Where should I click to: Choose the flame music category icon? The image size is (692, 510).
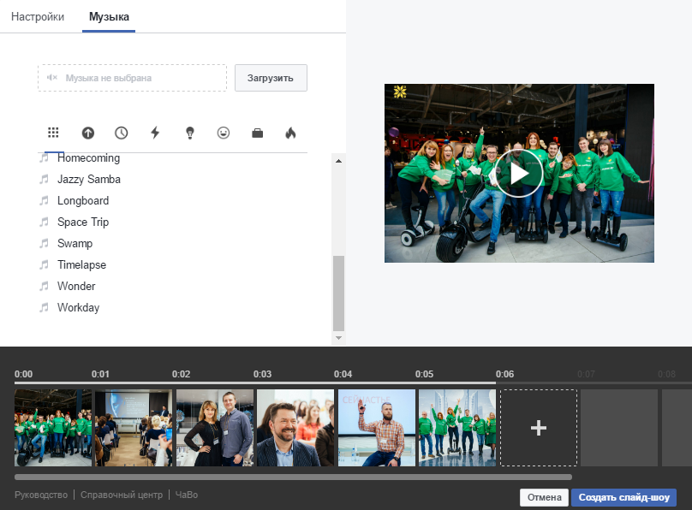[290, 133]
